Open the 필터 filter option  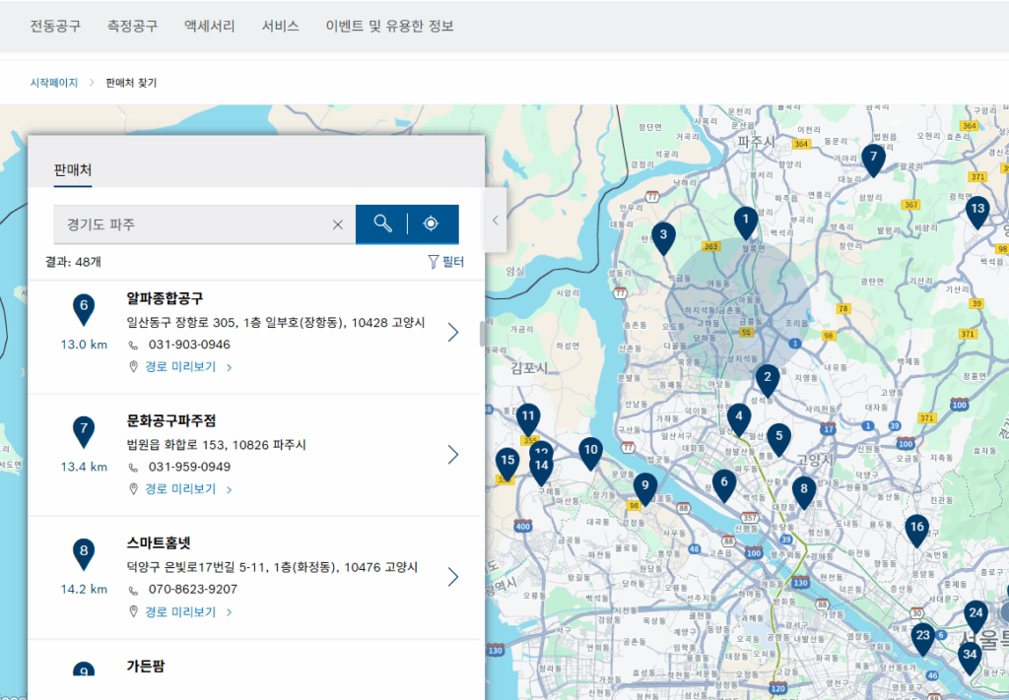pyautogui.click(x=446, y=262)
